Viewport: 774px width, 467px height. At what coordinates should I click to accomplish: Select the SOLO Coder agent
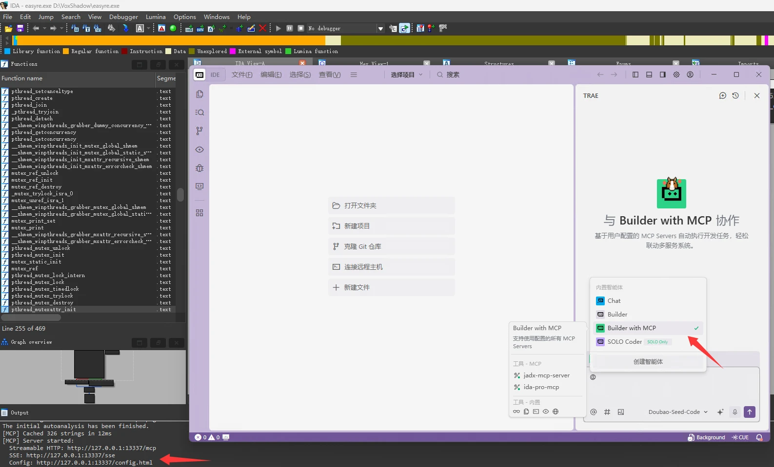(x=648, y=342)
